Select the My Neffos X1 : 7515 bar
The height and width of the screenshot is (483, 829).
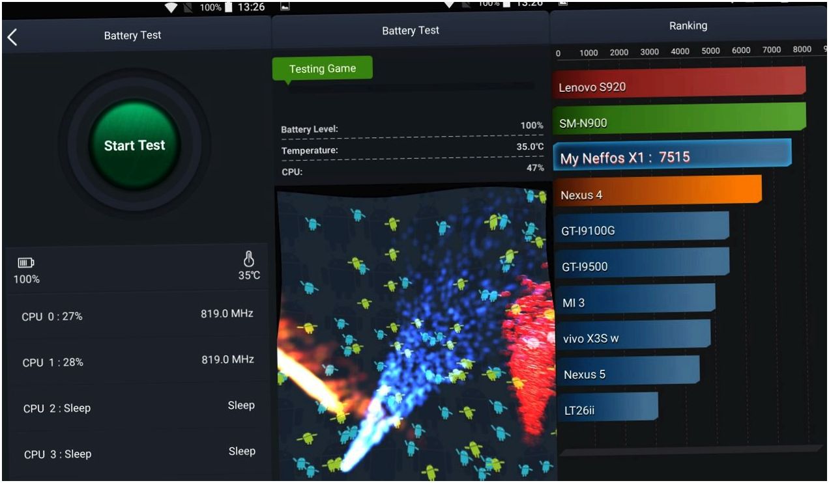pos(673,154)
